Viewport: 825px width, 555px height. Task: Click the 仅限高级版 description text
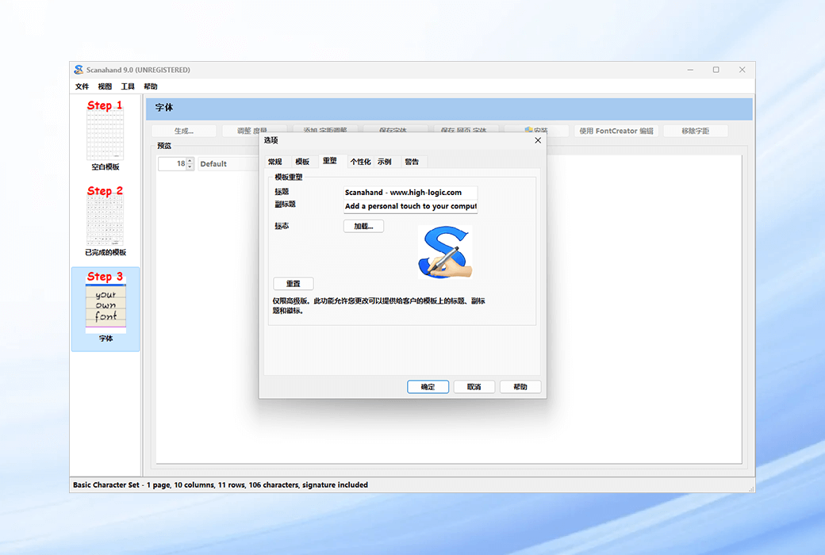379,305
